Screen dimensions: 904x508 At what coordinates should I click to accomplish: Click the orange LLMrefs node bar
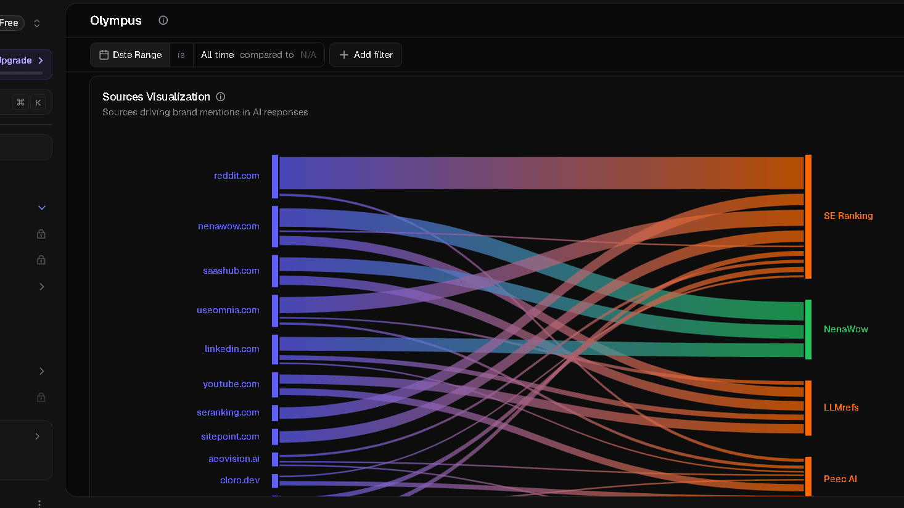coord(808,408)
